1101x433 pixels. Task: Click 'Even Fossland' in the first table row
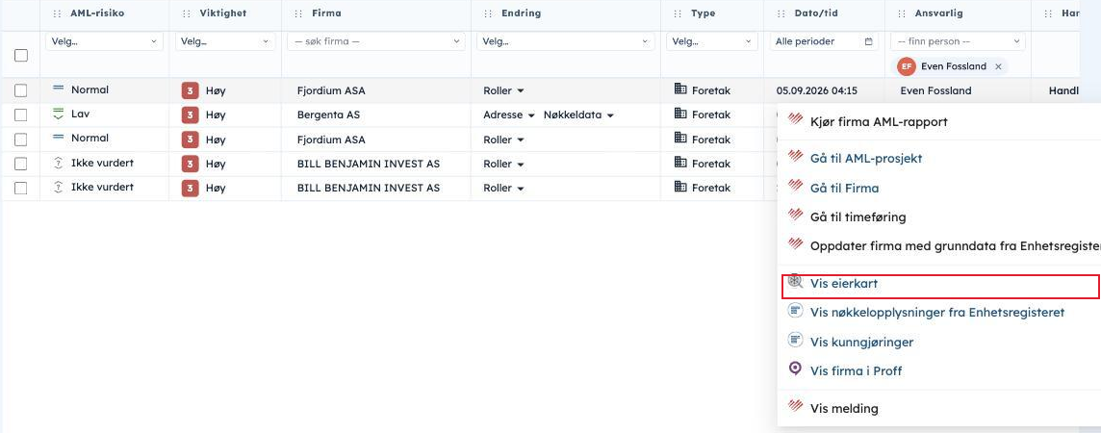[935, 90]
